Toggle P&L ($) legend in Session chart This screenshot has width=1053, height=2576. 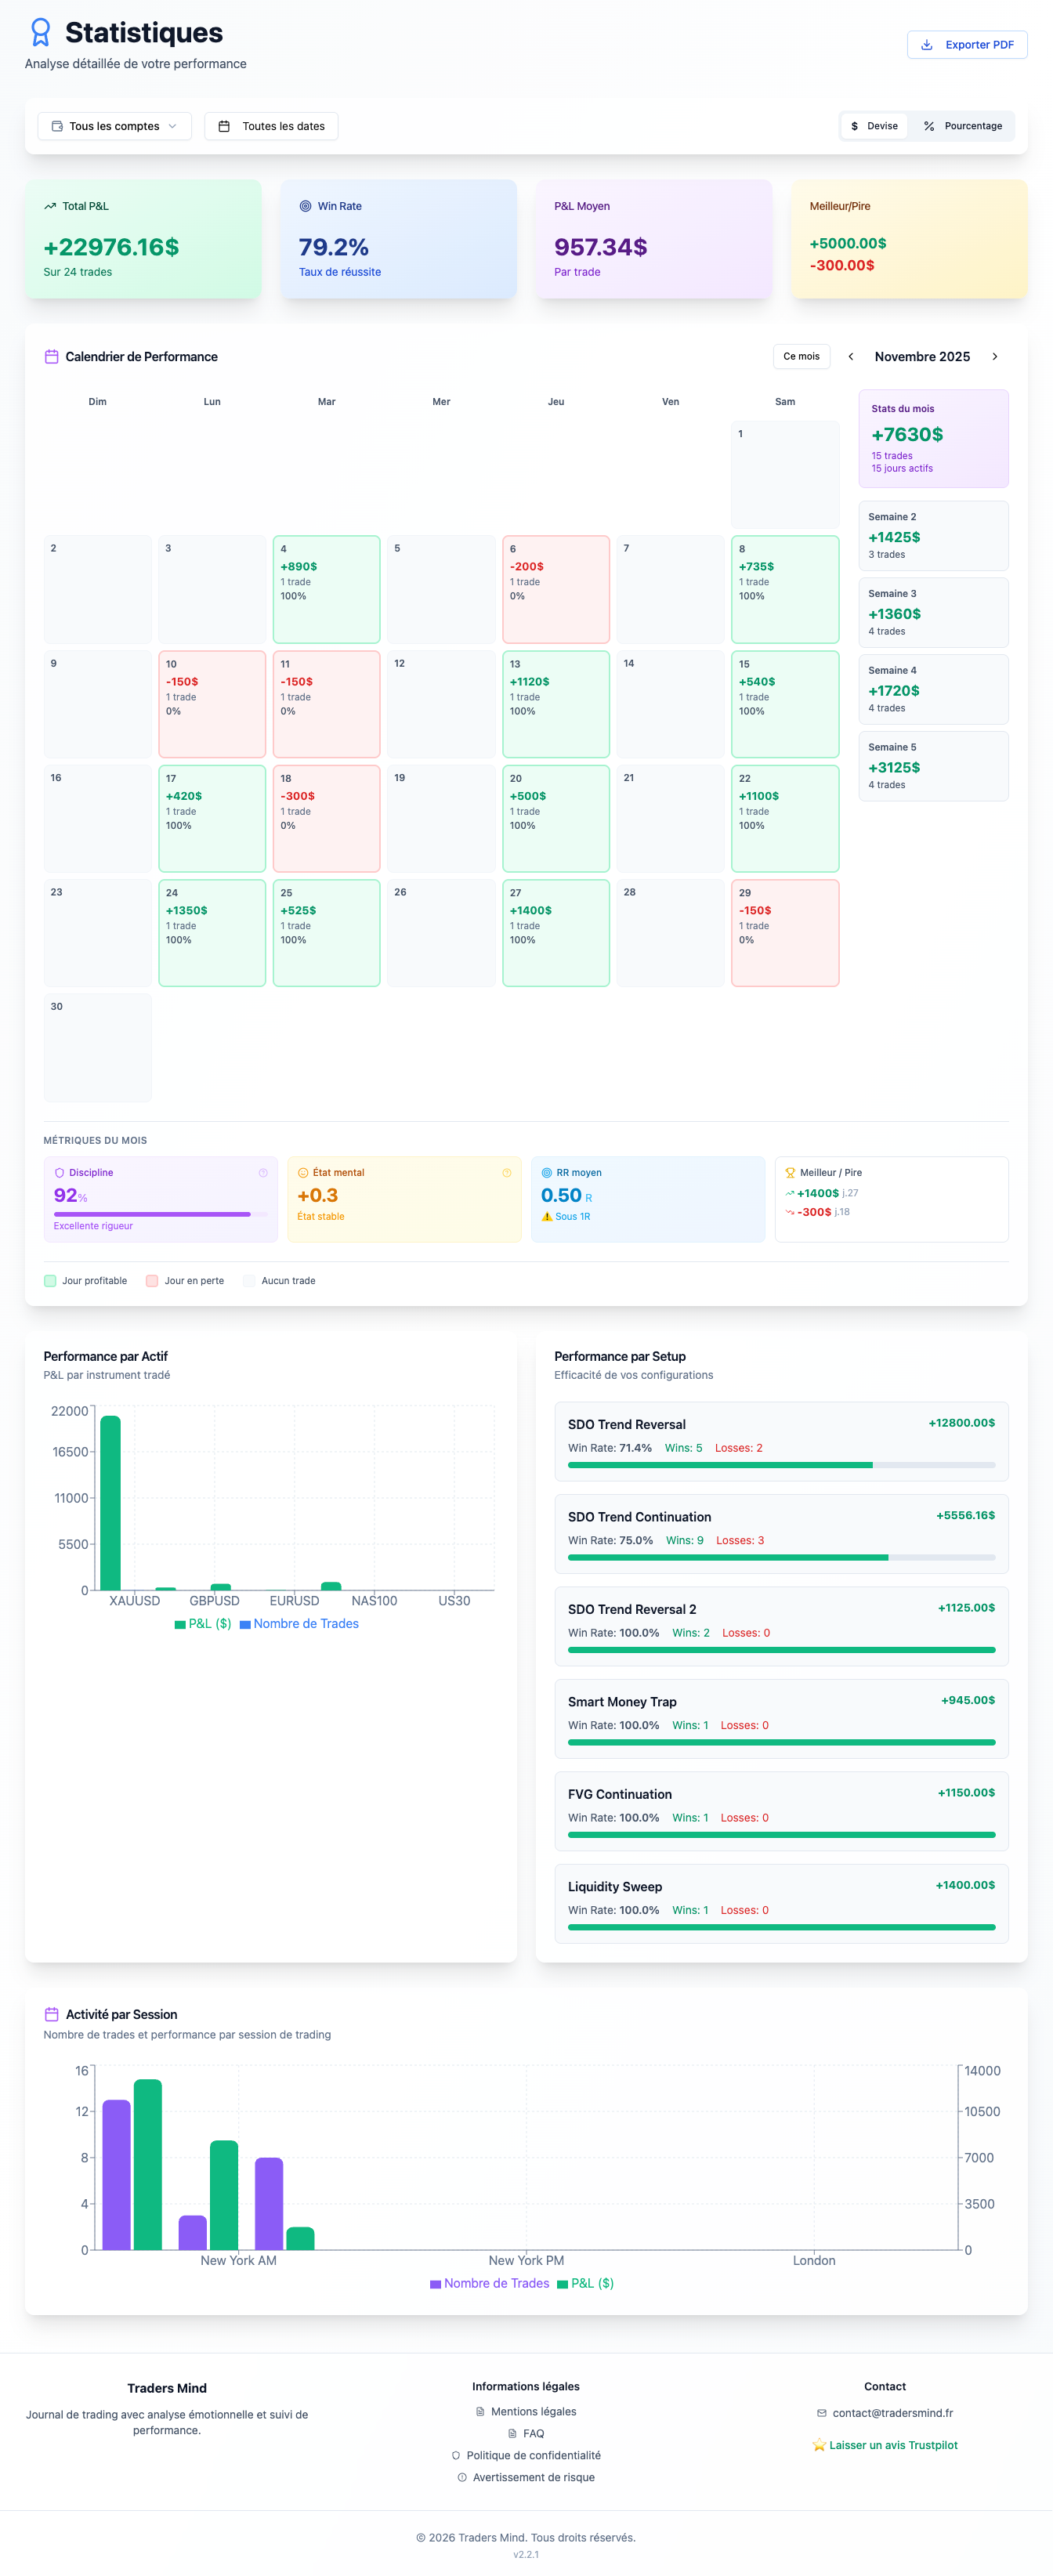(585, 2283)
